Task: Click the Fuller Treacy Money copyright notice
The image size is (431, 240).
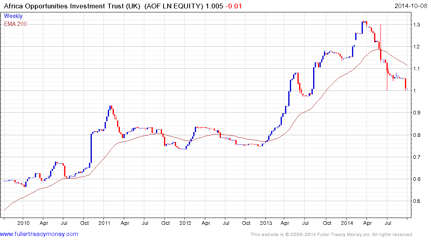Action: tap(332, 234)
